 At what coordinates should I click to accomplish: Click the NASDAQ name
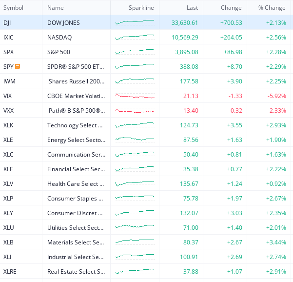point(59,38)
